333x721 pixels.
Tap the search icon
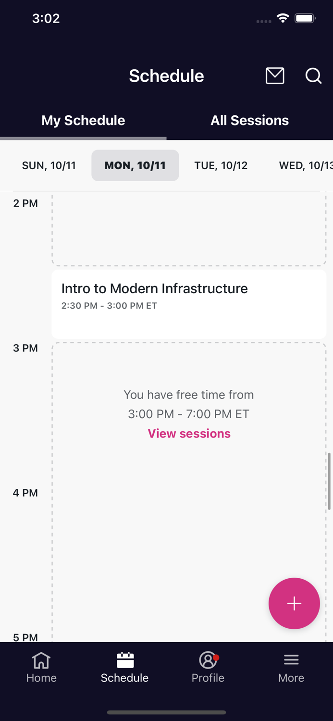pyautogui.click(x=313, y=75)
